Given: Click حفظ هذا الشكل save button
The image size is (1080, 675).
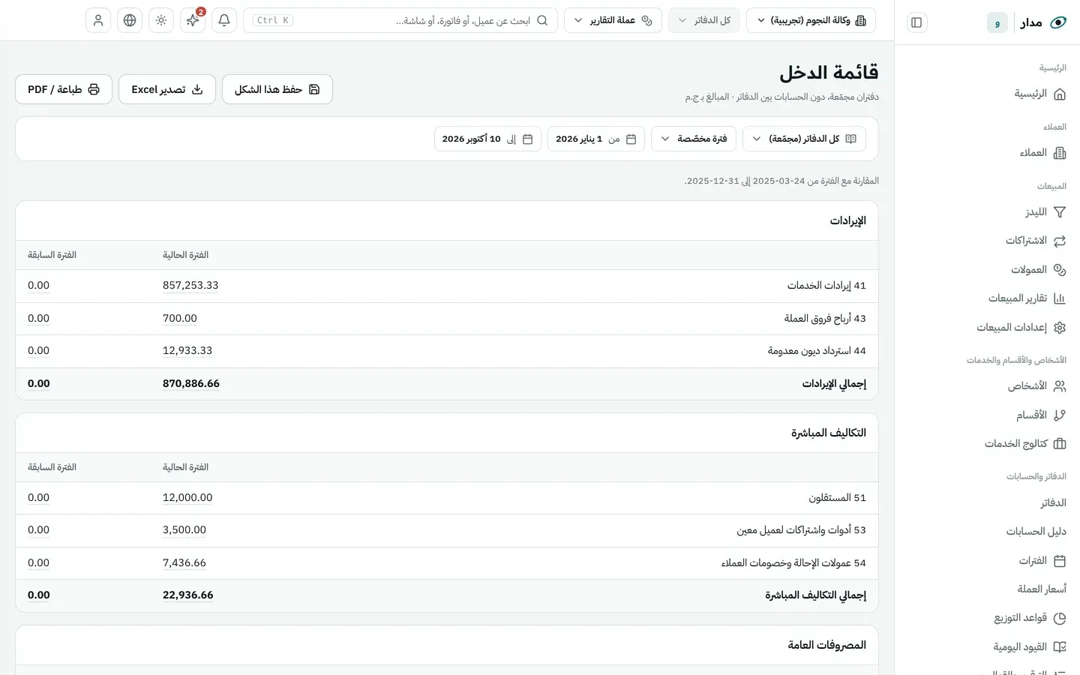Looking at the screenshot, I should tap(277, 89).
